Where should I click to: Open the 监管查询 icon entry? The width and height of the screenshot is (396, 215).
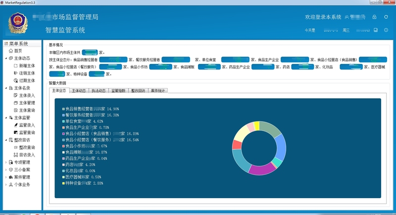point(16,133)
